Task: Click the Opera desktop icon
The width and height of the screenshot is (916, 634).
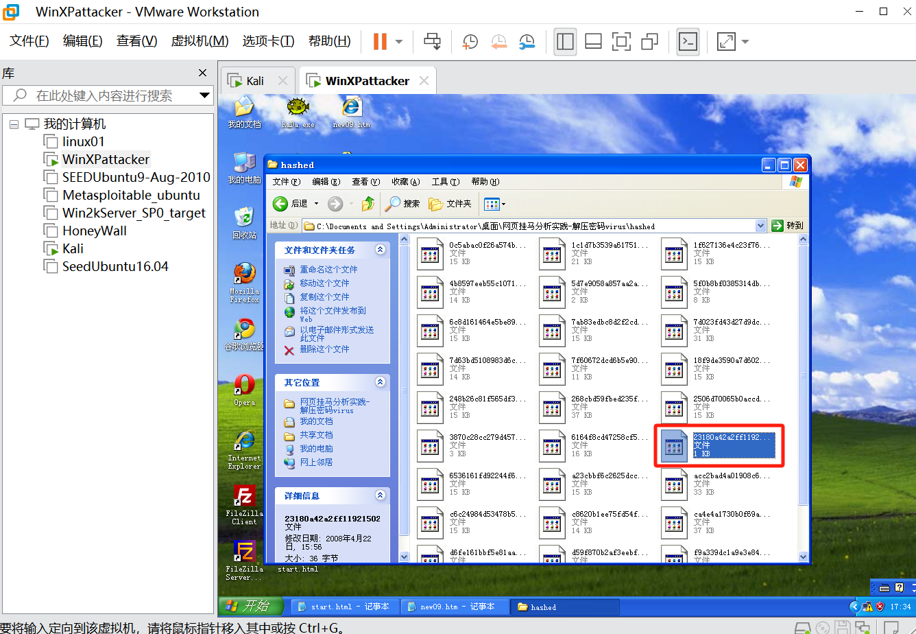Action: click(x=244, y=390)
